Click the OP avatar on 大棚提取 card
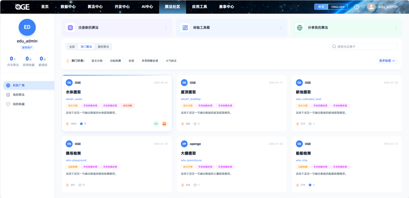 [x=184, y=144]
